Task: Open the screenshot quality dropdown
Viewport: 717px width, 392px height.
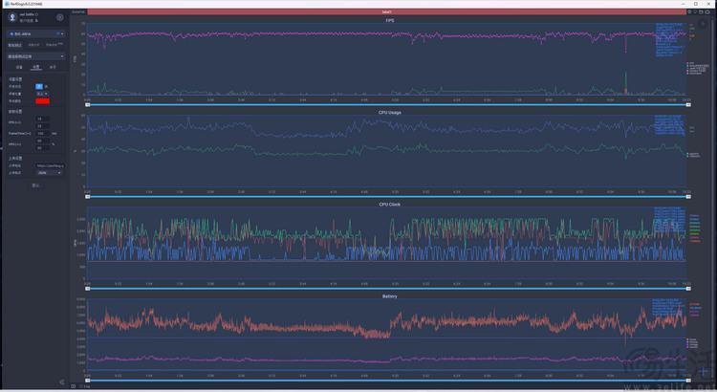Action: (42, 93)
